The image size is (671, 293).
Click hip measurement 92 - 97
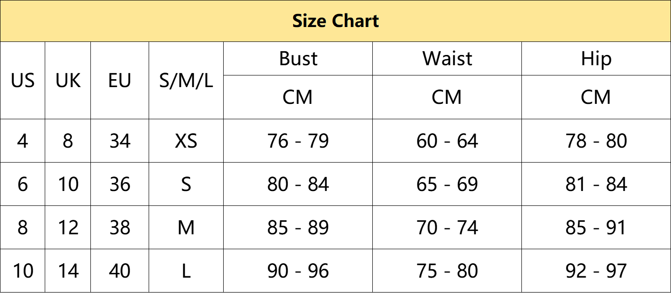596,271
